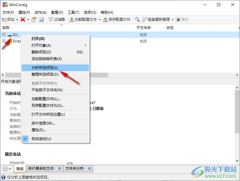The width and height of the screenshot is (240, 181).
Task: Open the dropdown arrow next to 添加
Action: pos(17,20)
